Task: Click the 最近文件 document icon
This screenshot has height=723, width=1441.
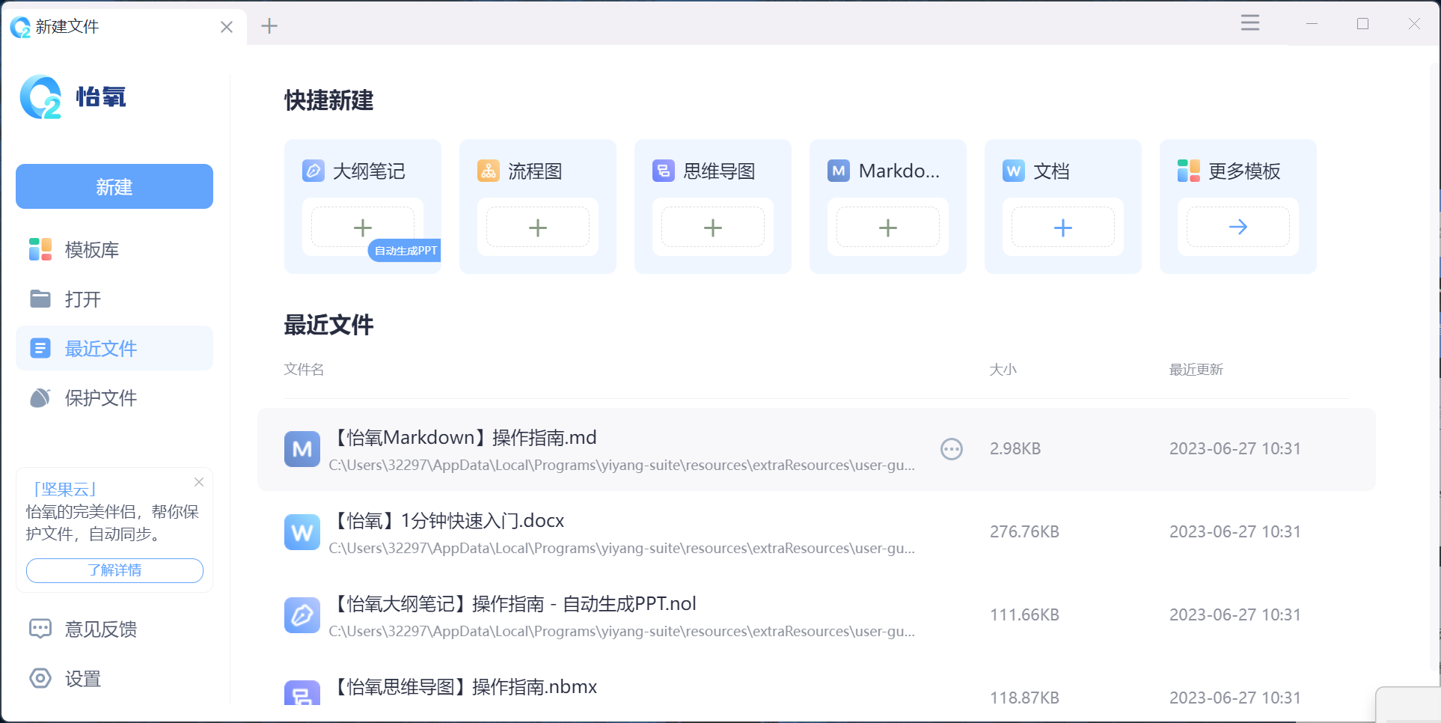Action: point(40,348)
